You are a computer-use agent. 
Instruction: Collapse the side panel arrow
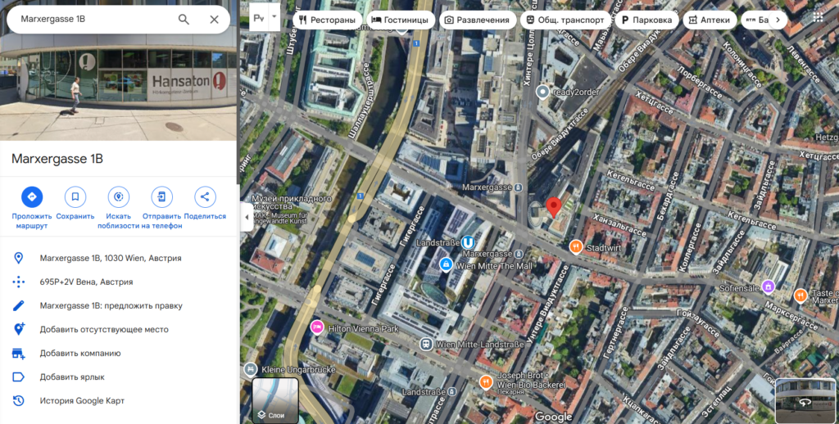click(245, 217)
